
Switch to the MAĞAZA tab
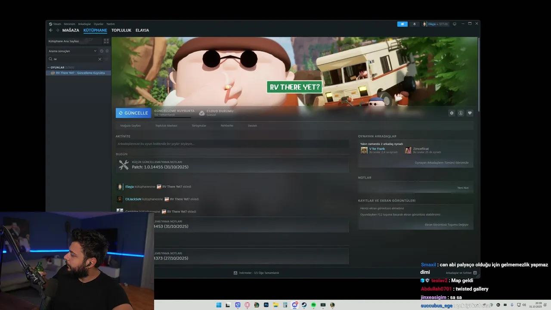point(71,30)
